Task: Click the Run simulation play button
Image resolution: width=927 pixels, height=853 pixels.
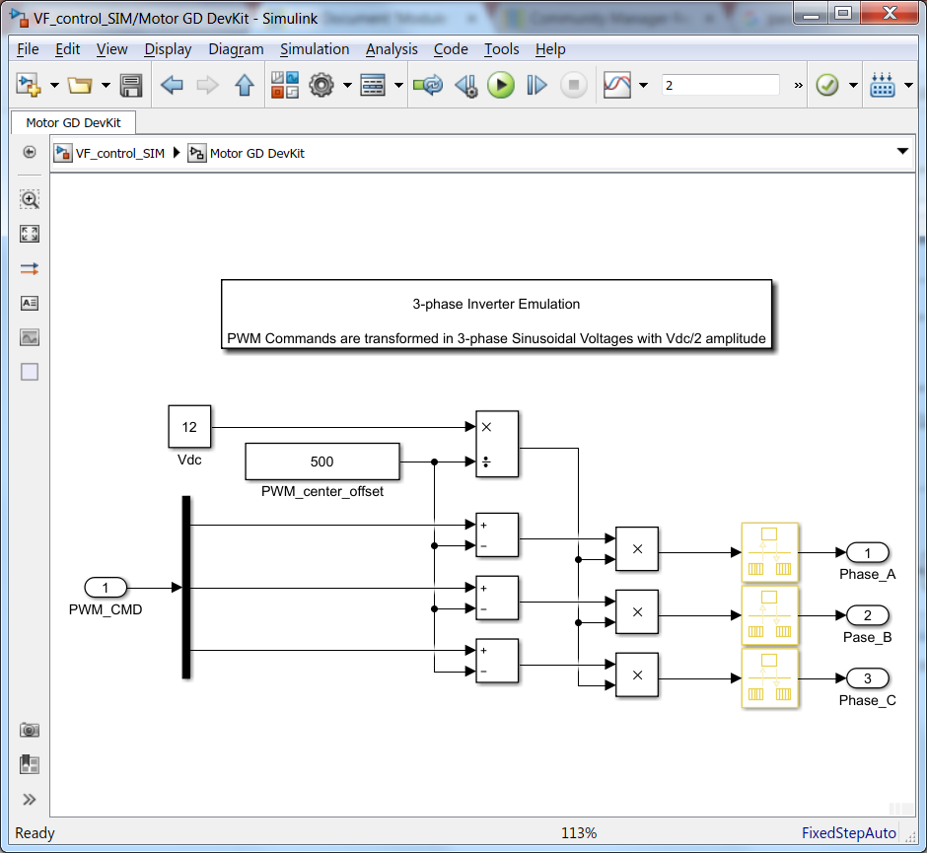Action: (501, 85)
